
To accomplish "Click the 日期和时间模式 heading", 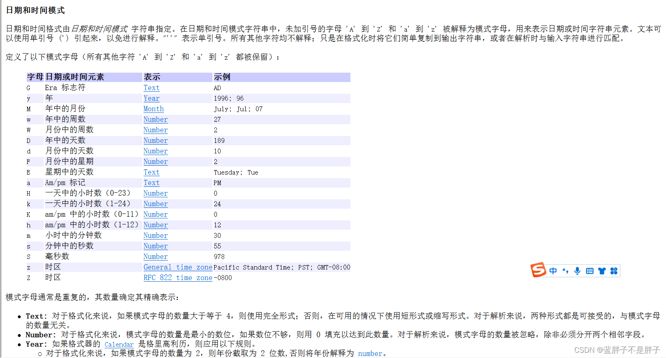I will [x=35, y=10].
